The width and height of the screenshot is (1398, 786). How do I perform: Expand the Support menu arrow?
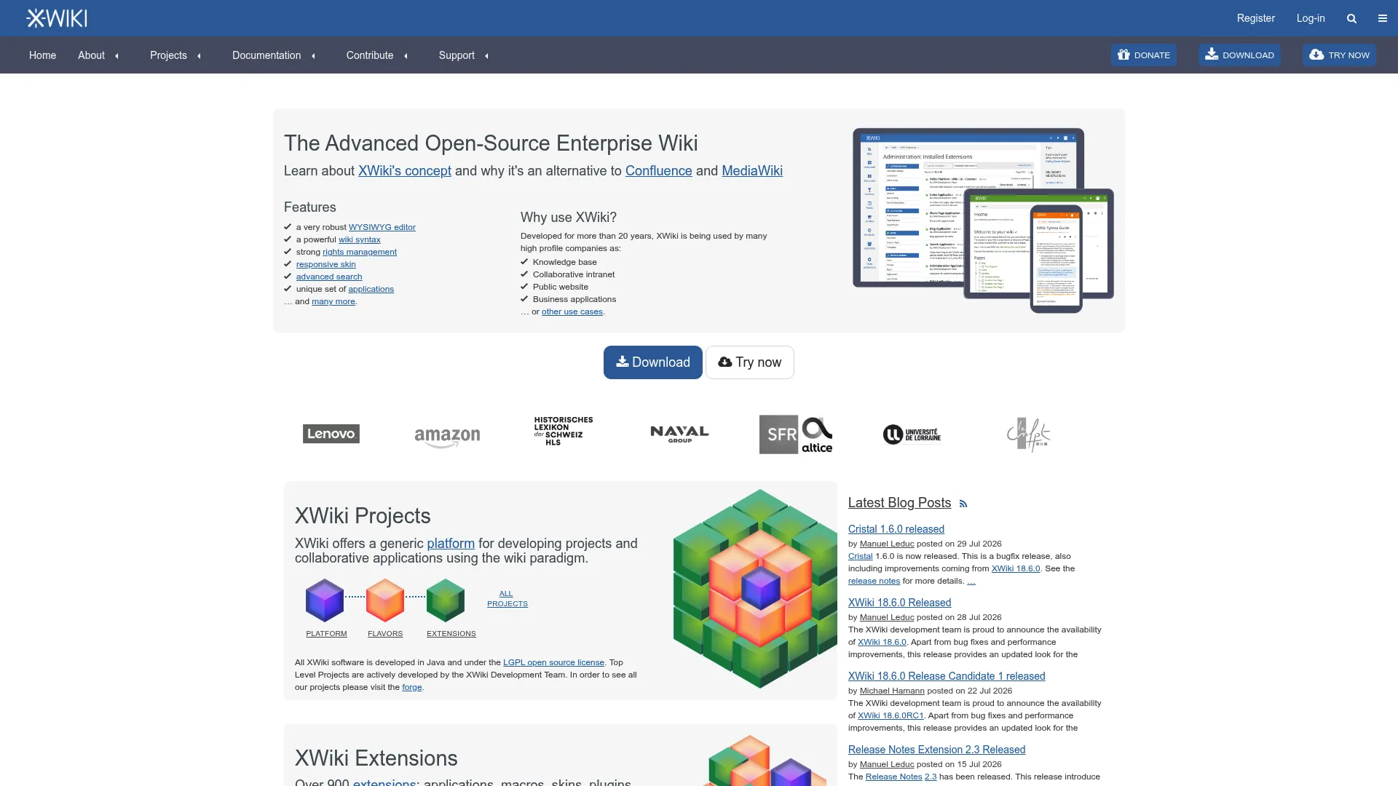[x=486, y=56]
